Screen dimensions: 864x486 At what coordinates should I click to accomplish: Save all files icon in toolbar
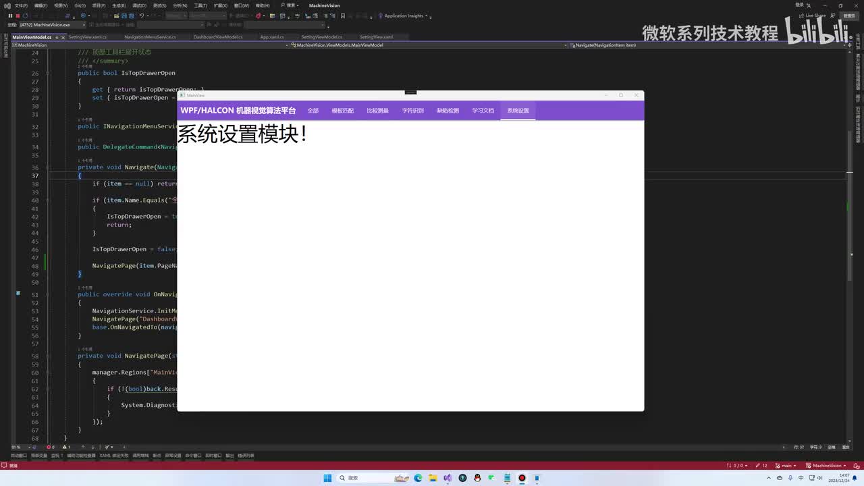click(133, 16)
